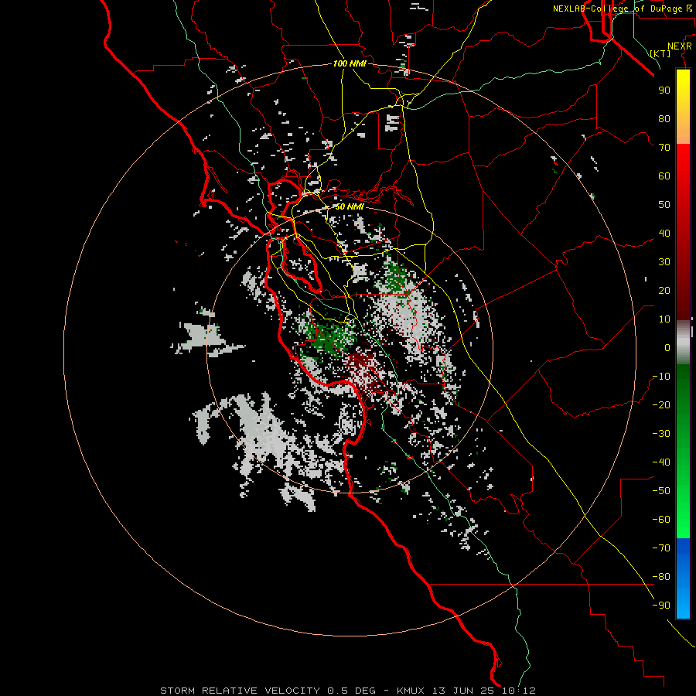The image size is (696, 696).
Task: Click the 100 NMI range ring label
Action: 350,63
